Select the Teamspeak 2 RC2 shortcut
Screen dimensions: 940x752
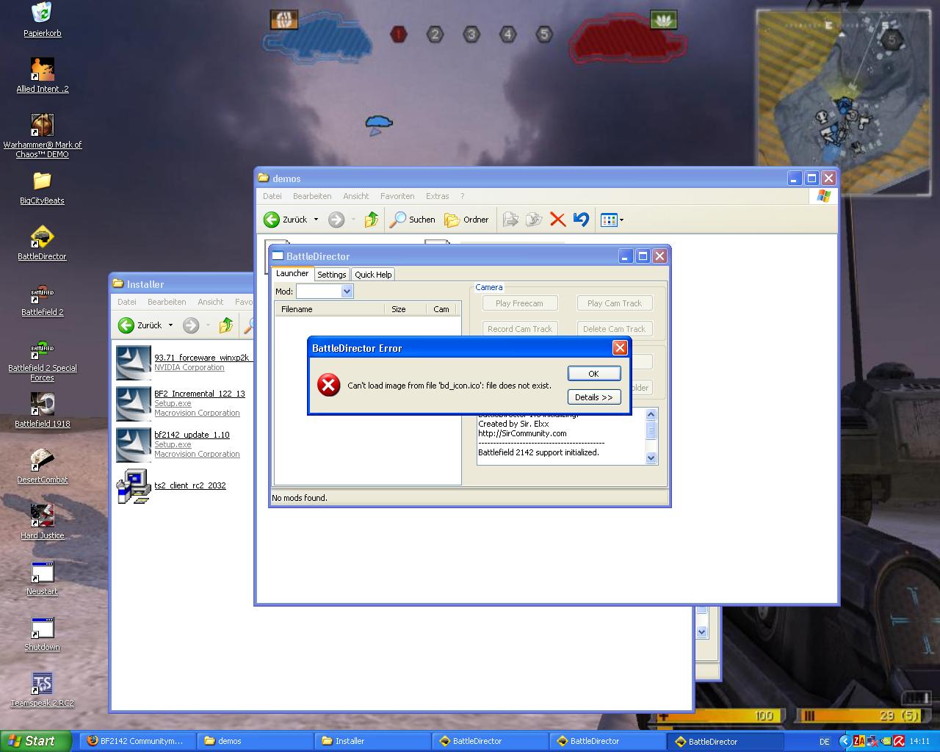42,690
